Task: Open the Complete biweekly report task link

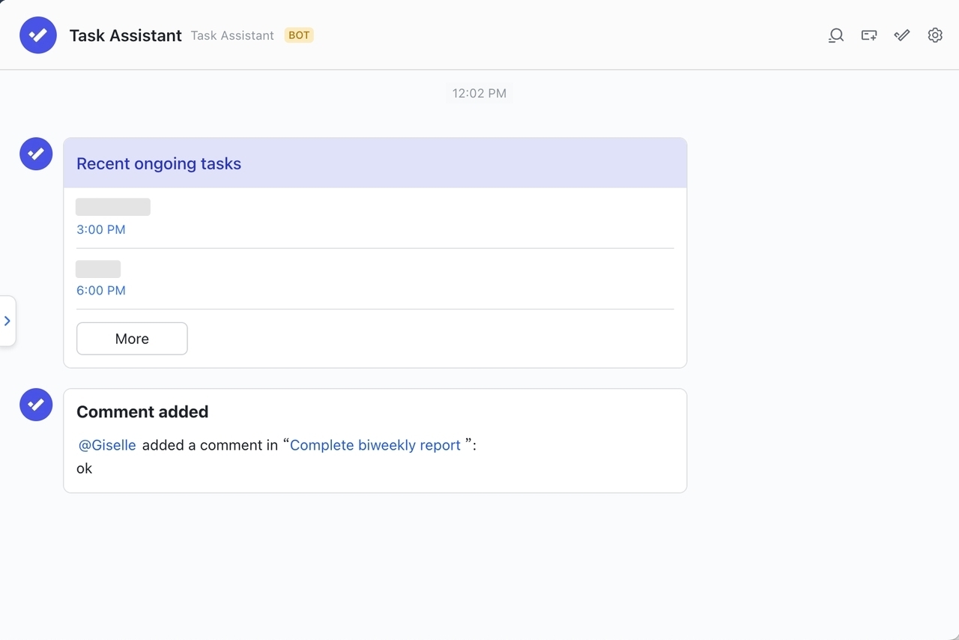Action: pos(375,444)
